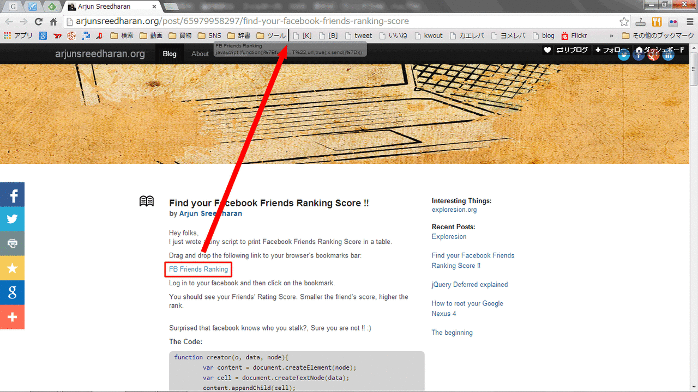
Task: Open The beginning post link
Action: pos(452,333)
